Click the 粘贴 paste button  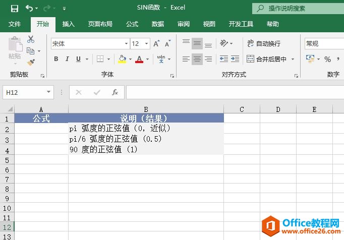[x=15, y=50]
